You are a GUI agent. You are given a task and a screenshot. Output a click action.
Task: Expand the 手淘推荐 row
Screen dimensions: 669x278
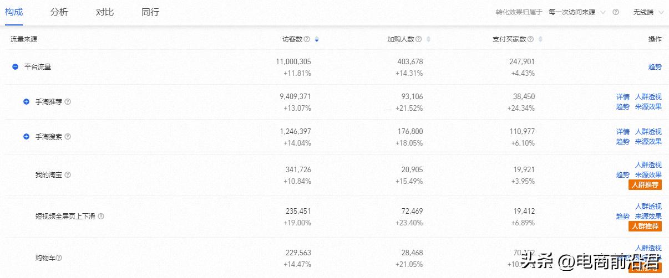pos(26,102)
